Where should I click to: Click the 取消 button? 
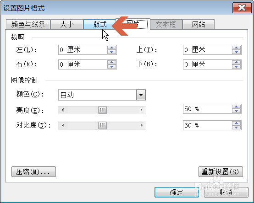pos(226,192)
